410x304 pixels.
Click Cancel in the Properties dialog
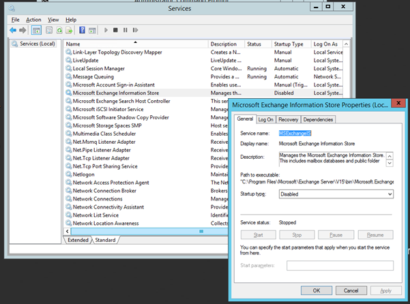[x=351, y=290]
